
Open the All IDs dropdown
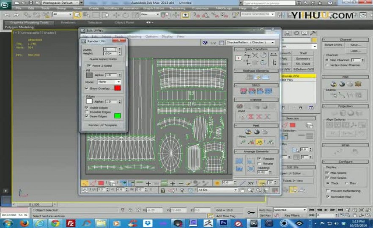217,190
